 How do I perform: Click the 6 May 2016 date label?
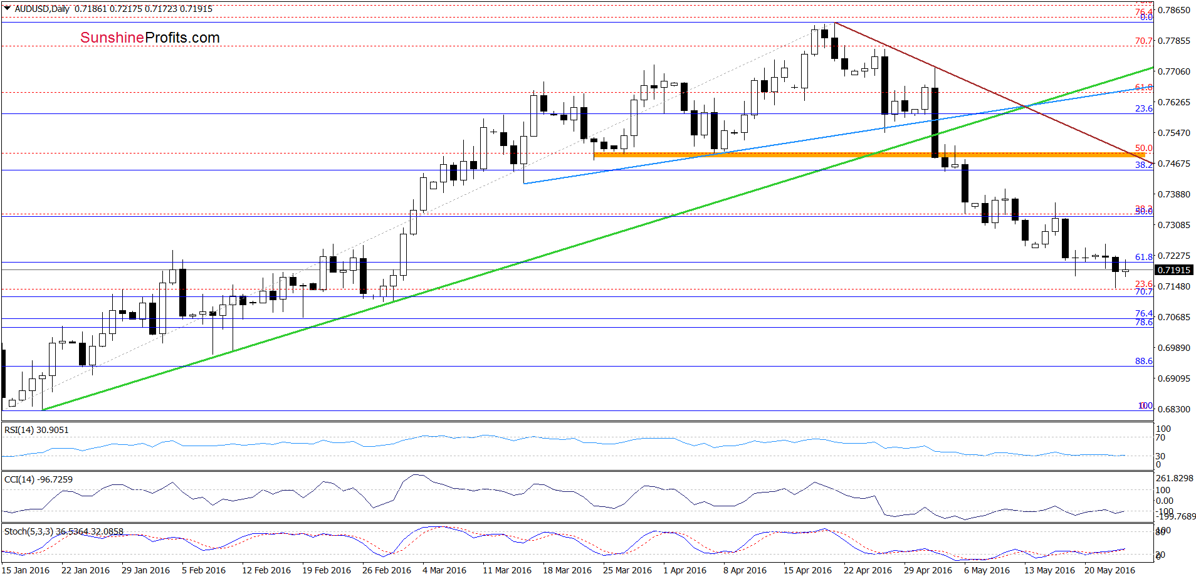pyautogui.click(x=987, y=570)
